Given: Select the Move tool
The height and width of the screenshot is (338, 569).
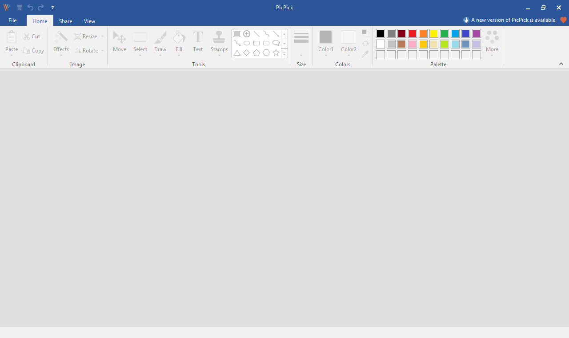Looking at the screenshot, I should [120, 43].
